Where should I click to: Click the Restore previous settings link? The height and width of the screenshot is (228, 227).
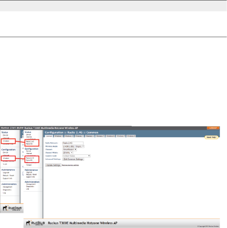(70, 165)
